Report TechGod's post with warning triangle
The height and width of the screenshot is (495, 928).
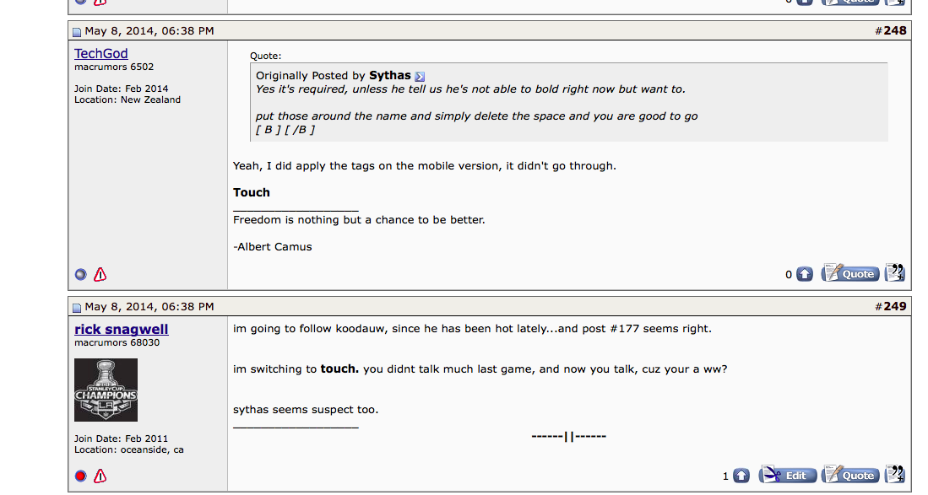(100, 275)
